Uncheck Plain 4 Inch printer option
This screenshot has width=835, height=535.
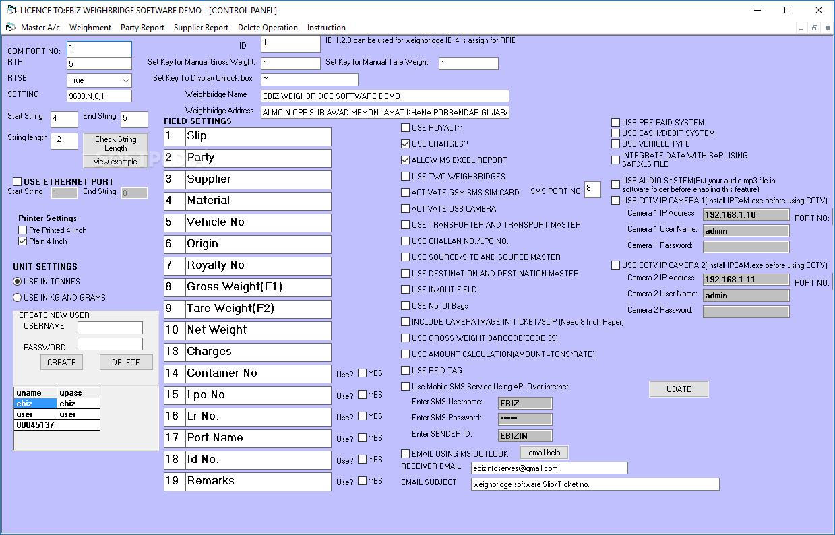(x=23, y=241)
